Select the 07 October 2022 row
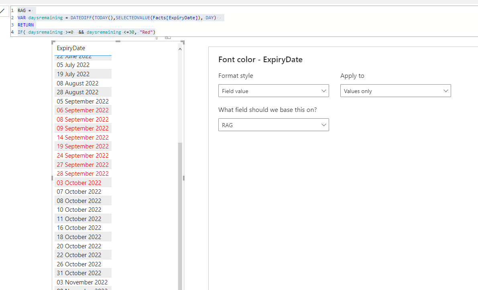478x290 pixels. [x=83, y=192]
